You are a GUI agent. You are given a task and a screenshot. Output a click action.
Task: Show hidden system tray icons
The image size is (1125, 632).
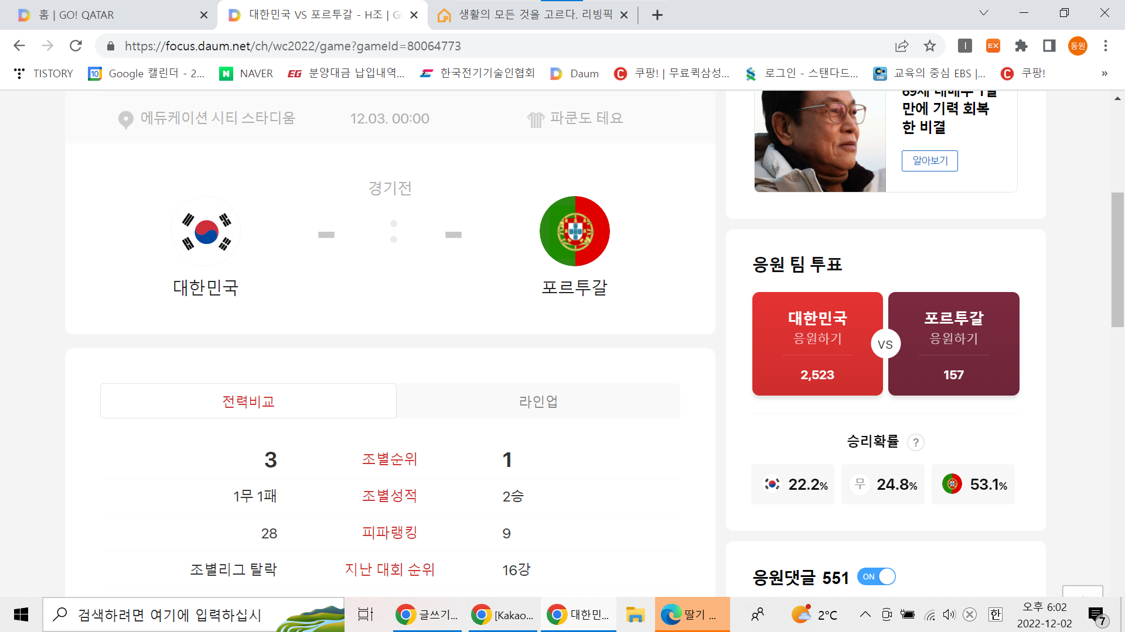point(865,614)
